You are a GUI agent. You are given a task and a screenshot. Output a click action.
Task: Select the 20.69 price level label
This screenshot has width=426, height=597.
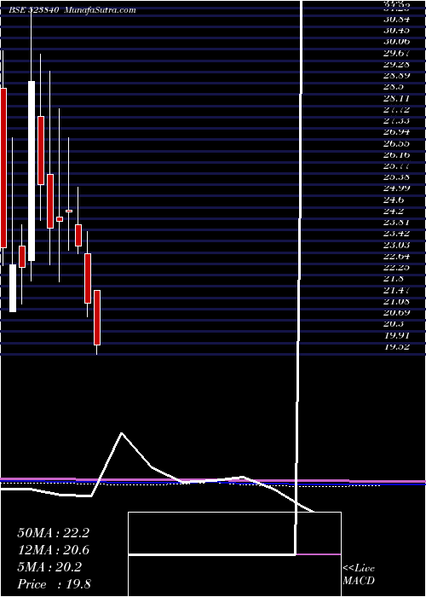(396, 313)
